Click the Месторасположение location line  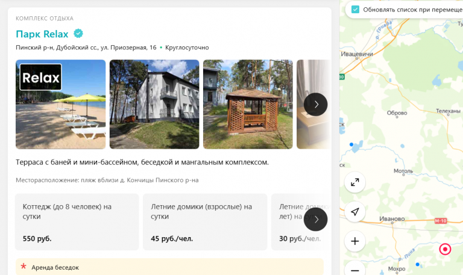pos(107,180)
